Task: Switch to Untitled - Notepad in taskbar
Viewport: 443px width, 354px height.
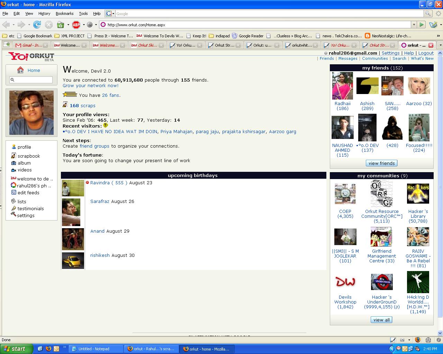Action: coord(96,349)
